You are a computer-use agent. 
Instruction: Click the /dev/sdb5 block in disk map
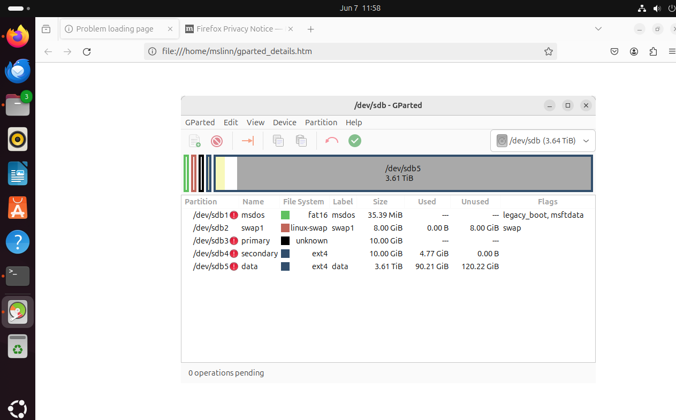pyautogui.click(x=403, y=173)
